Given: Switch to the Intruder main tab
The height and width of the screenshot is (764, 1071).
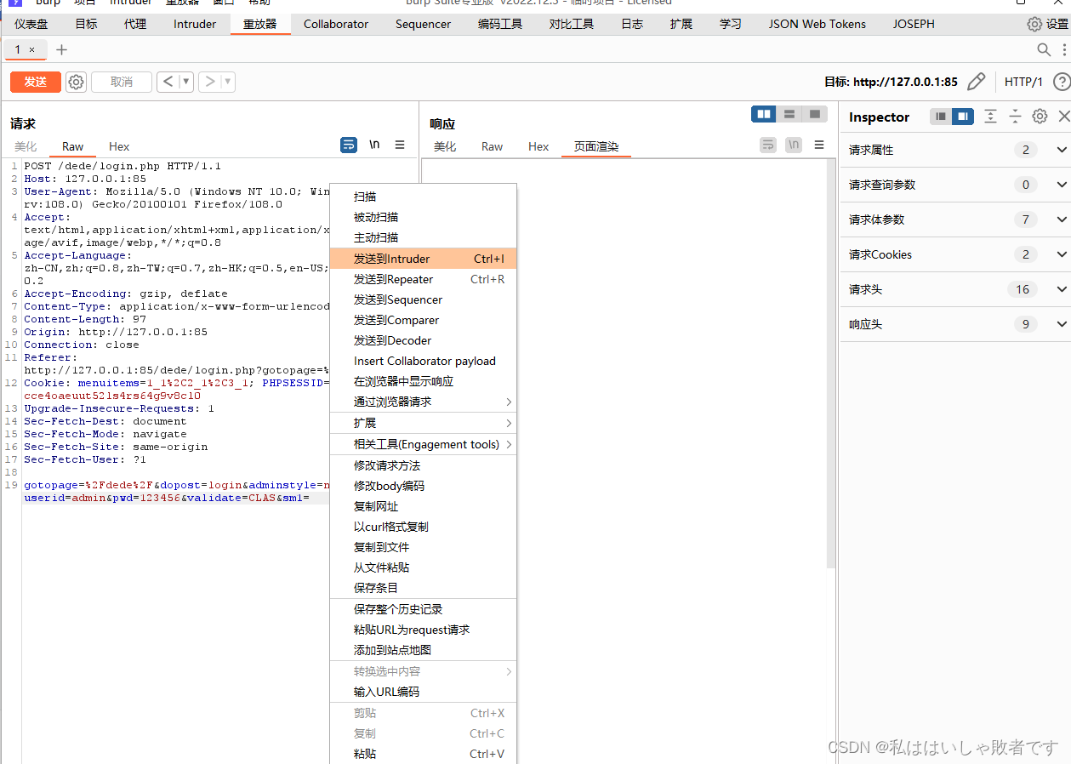Looking at the screenshot, I should (x=195, y=24).
